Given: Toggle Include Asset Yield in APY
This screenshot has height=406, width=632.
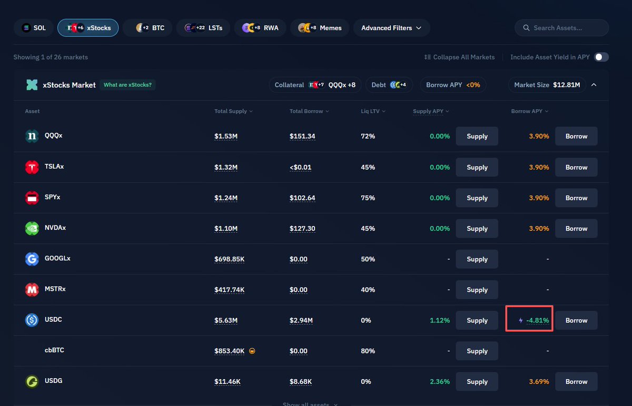Looking at the screenshot, I should 601,57.
